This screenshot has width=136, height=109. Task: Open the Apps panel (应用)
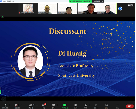96,106
